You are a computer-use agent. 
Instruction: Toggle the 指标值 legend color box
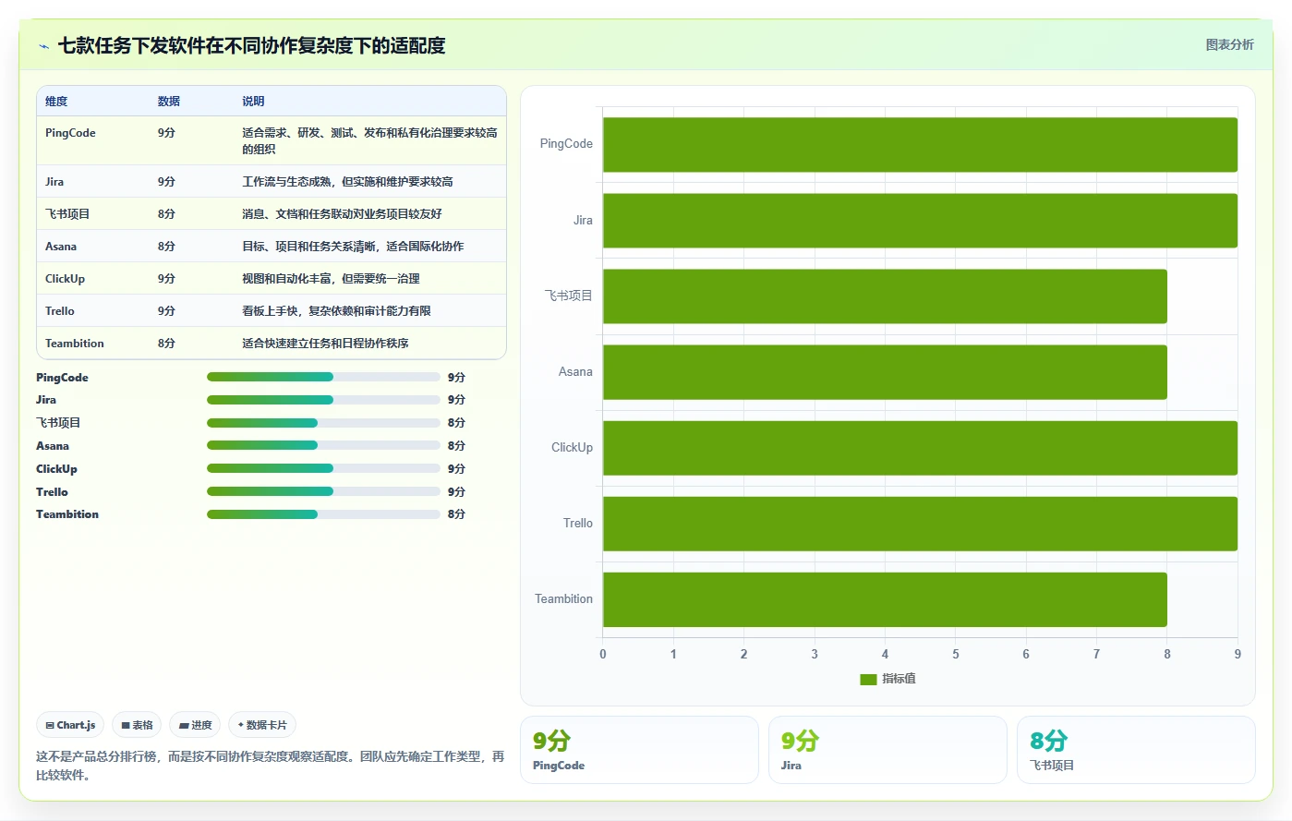[x=868, y=679]
